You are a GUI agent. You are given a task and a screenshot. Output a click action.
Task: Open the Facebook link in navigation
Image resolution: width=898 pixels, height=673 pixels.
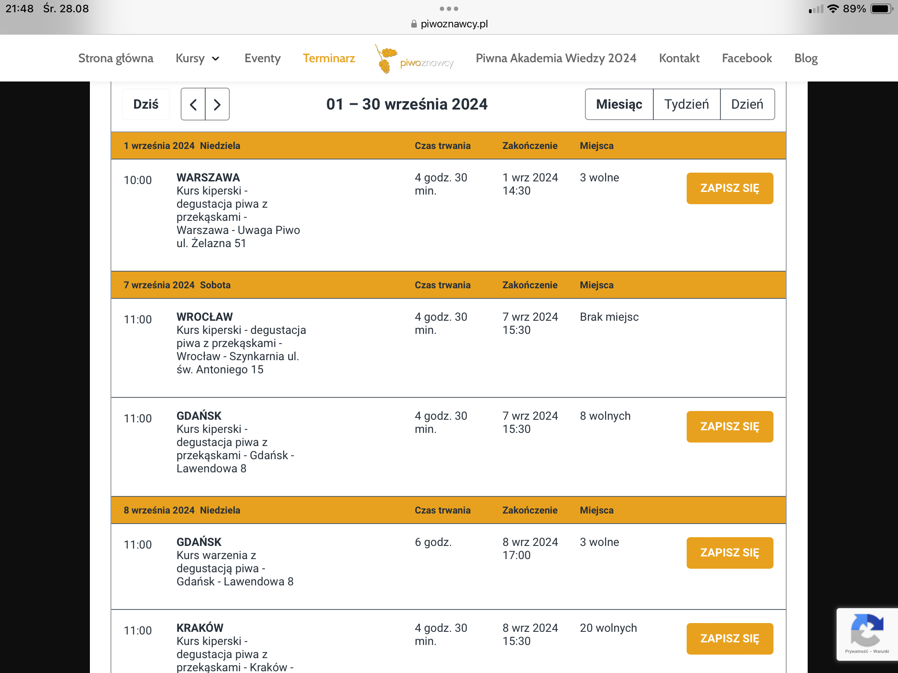pos(747,58)
